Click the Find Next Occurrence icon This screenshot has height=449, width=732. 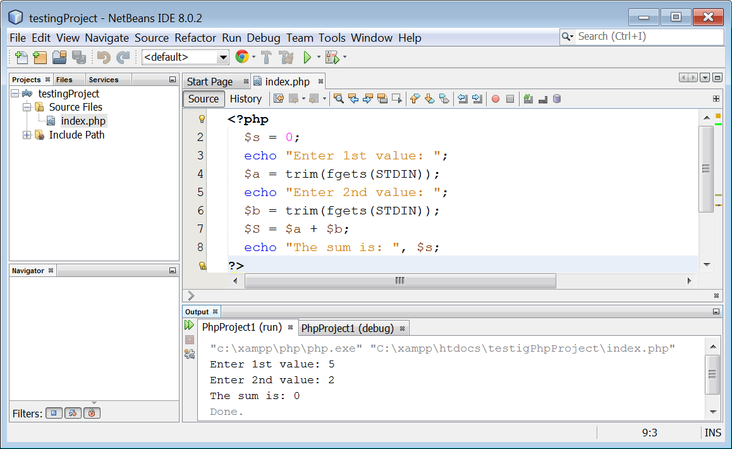(368, 99)
